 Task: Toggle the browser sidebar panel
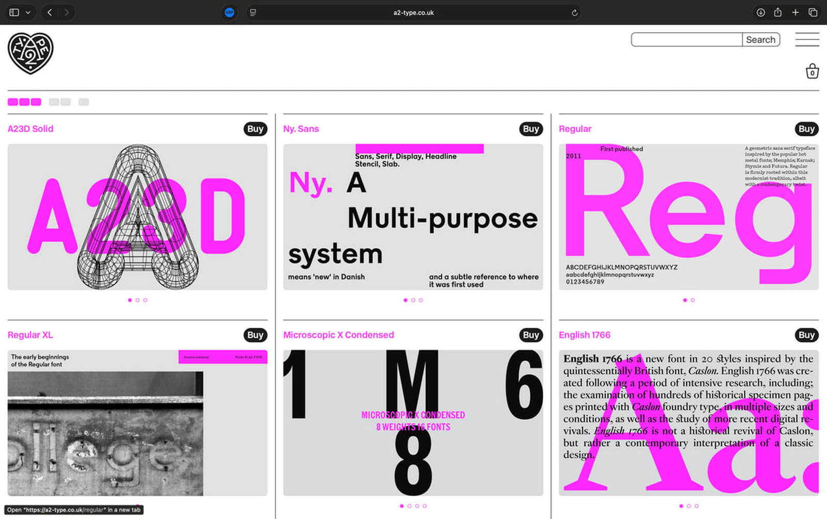tap(14, 12)
